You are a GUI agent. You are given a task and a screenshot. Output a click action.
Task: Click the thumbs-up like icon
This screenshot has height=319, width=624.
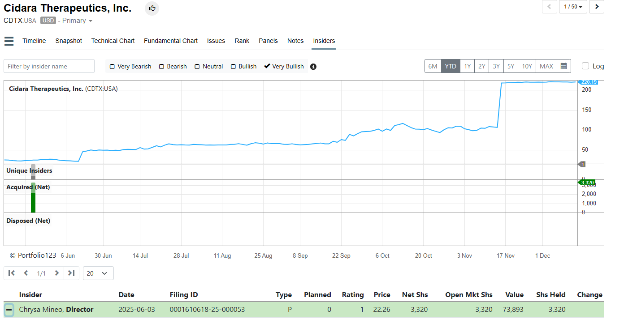(x=152, y=8)
